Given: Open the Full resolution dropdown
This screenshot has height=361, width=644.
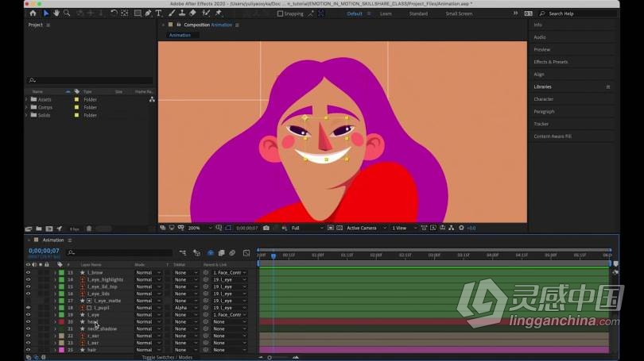Looking at the screenshot, I should pyautogui.click(x=307, y=228).
